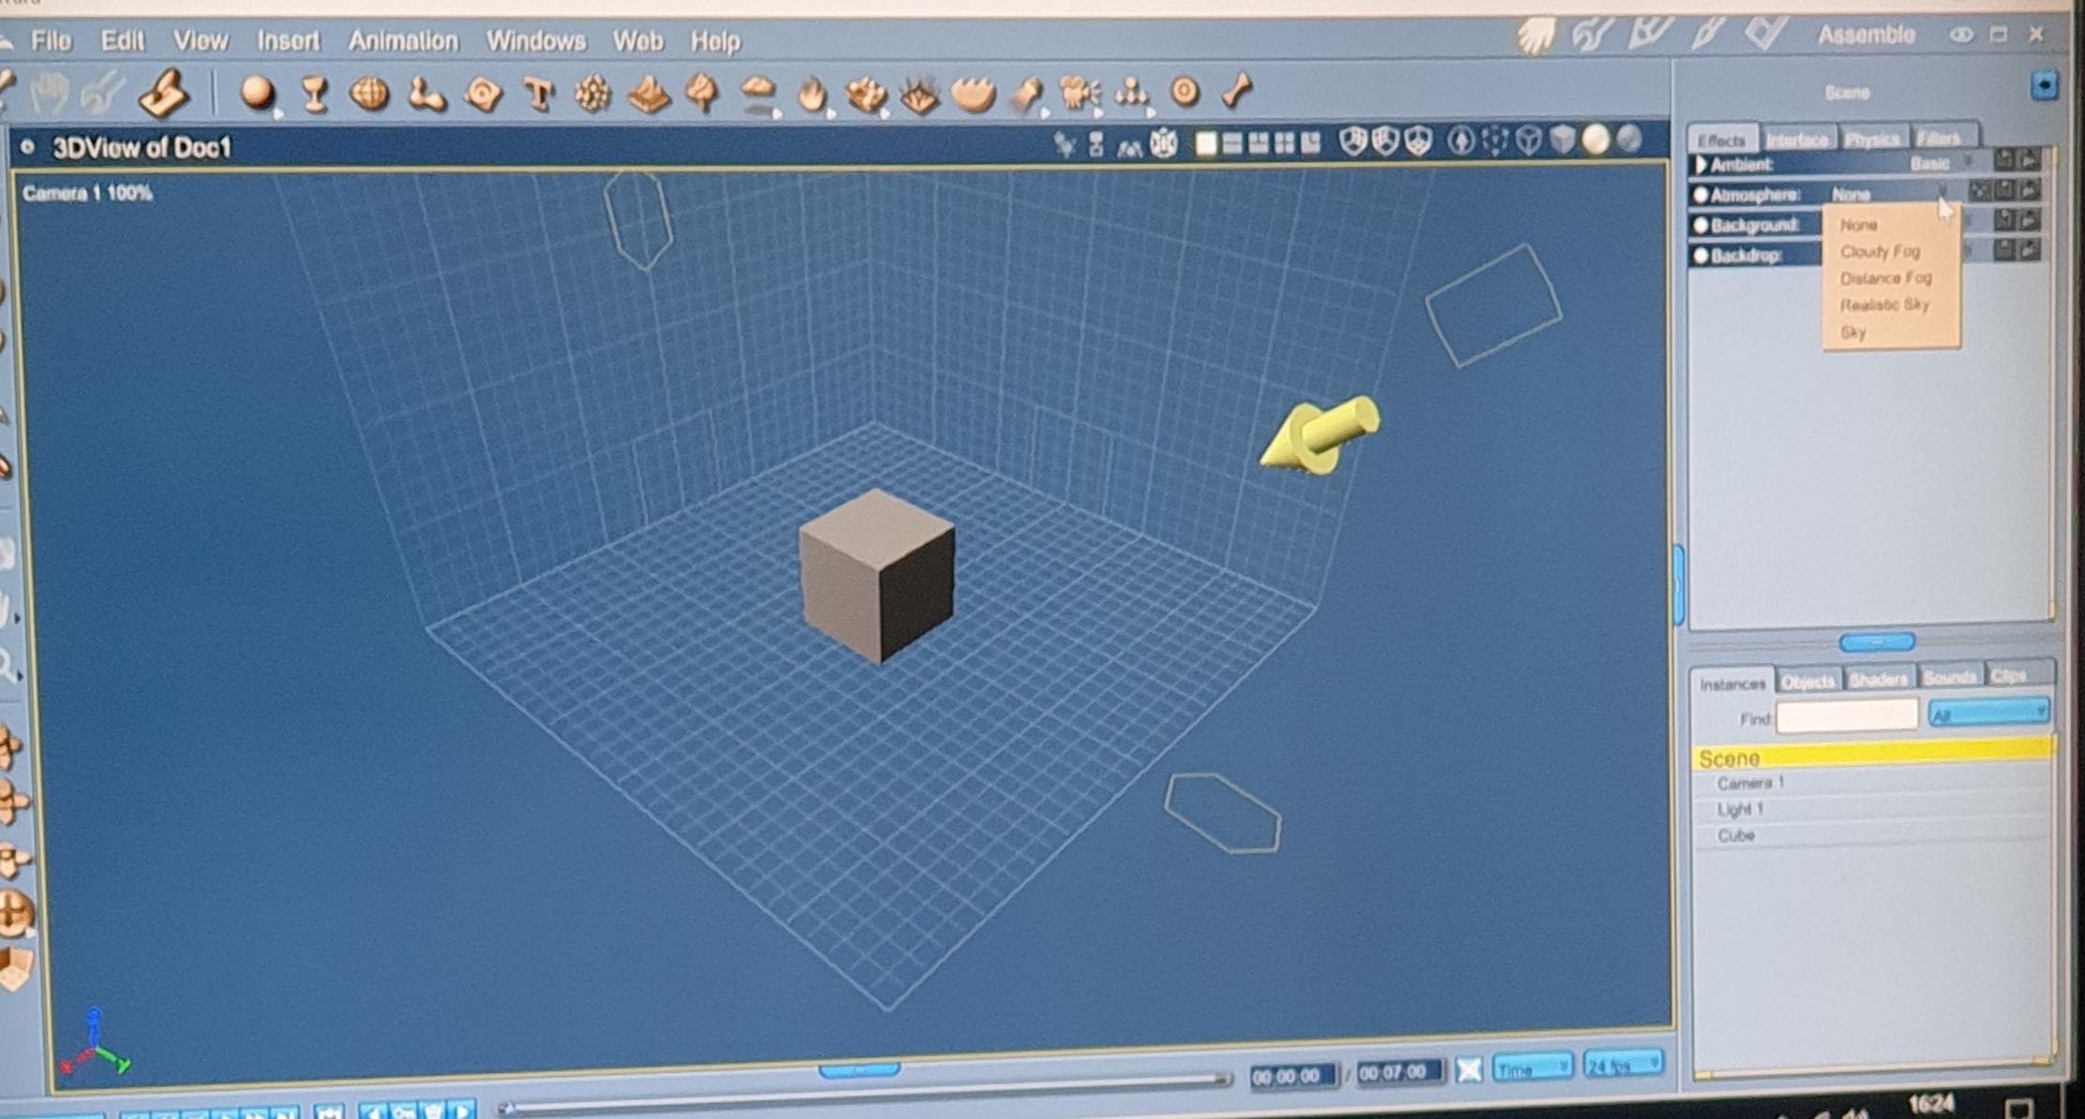Toggle the Atmosphere circle indicator
This screenshot has height=1119, width=2085.
pos(1701,196)
